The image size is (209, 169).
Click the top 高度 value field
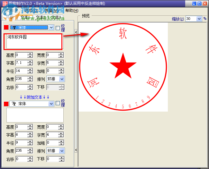point(22,55)
